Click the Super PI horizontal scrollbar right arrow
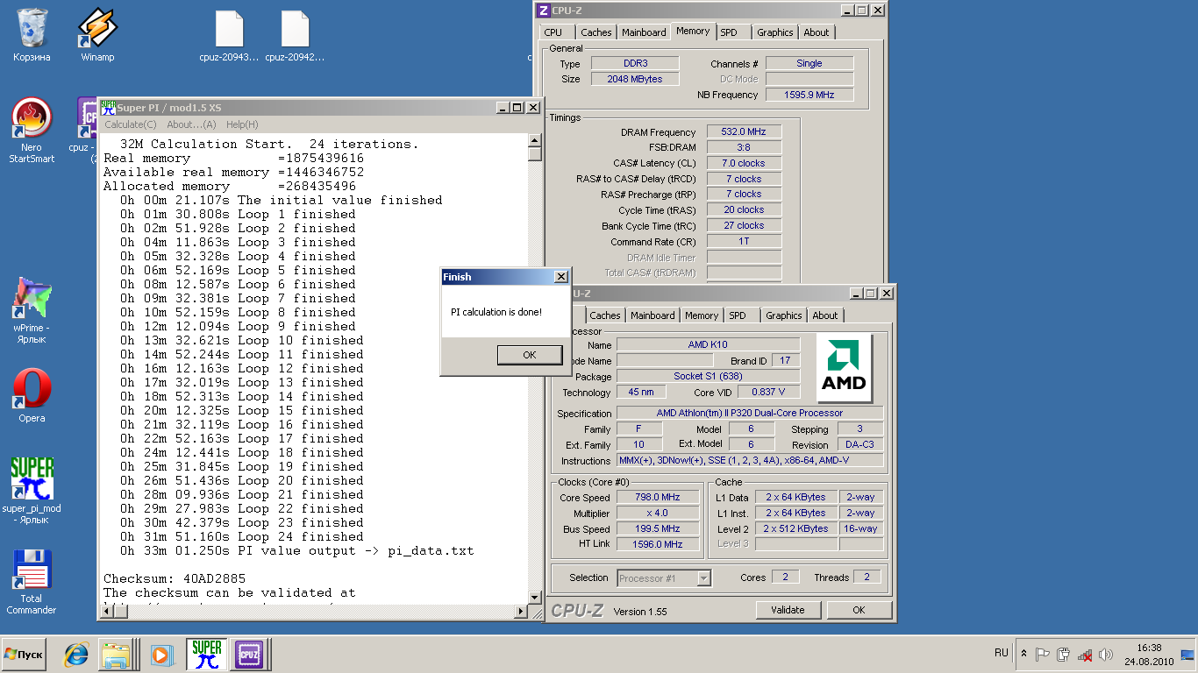 (521, 612)
